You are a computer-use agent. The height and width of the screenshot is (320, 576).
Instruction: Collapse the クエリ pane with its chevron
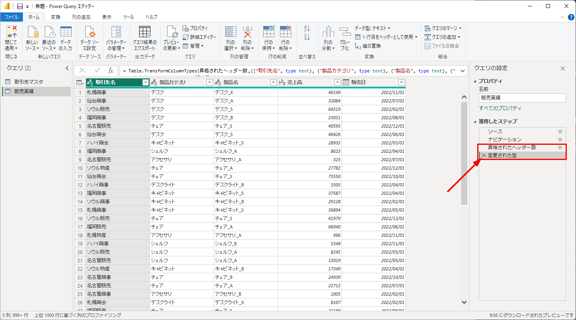pyautogui.click(x=67, y=68)
